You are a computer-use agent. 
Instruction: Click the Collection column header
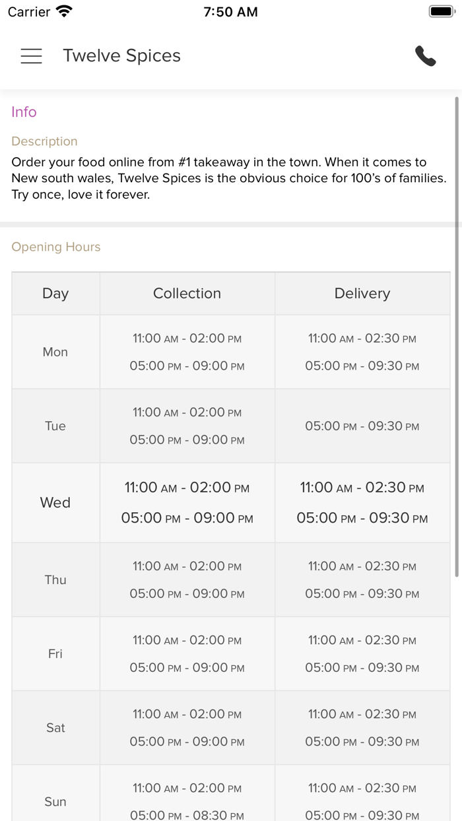point(187,294)
